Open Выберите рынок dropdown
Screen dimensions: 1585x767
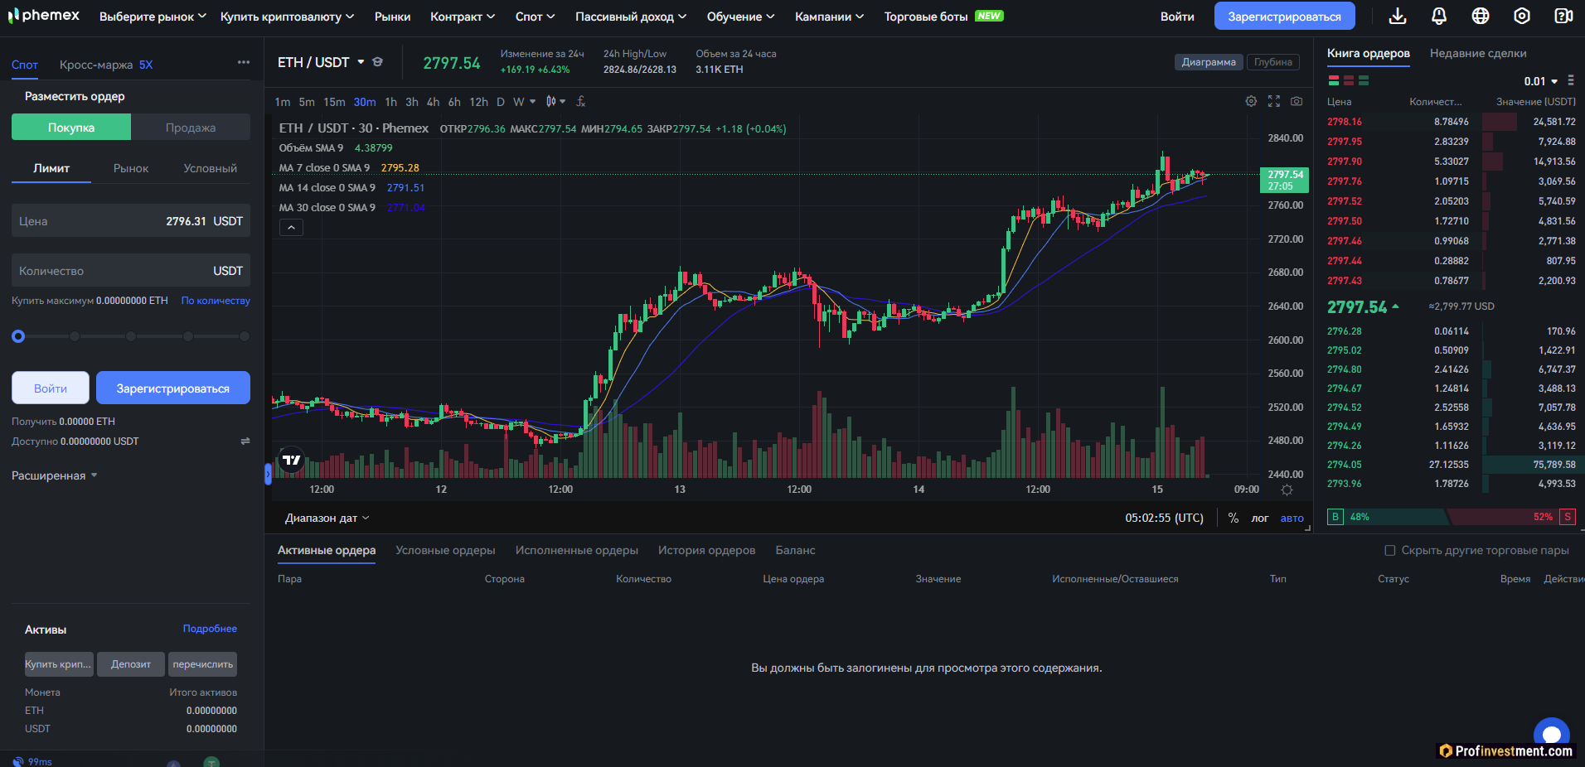pos(153,17)
